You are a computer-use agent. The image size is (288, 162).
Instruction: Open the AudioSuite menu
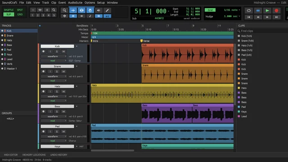(75, 3)
